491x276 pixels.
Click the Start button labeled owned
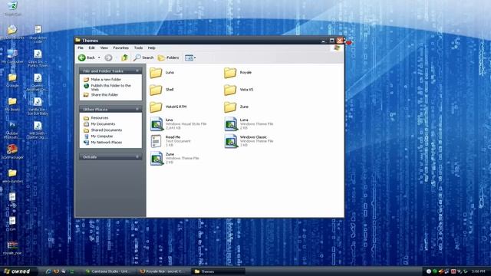click(18, 271)
